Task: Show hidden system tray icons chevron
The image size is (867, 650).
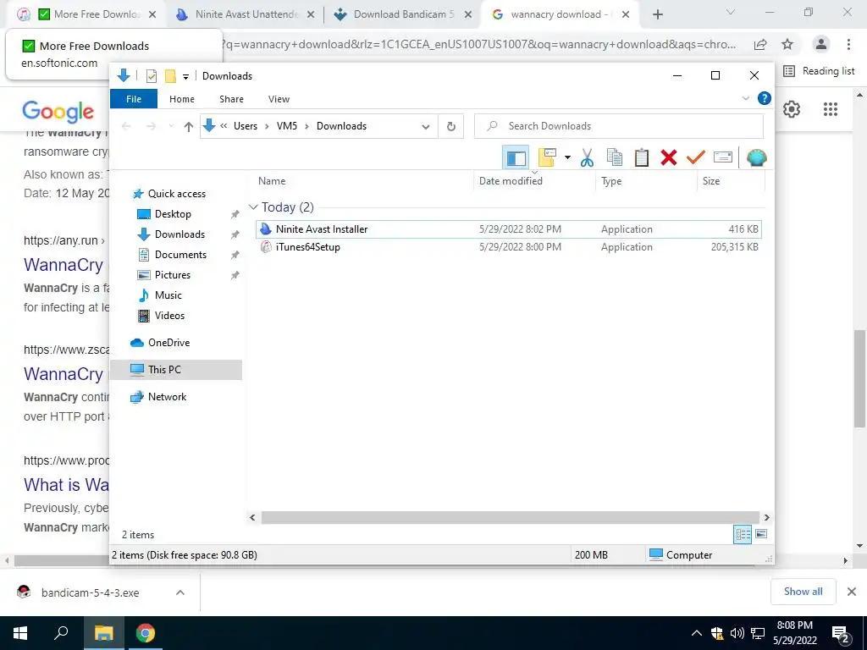Action: [697, 633]
